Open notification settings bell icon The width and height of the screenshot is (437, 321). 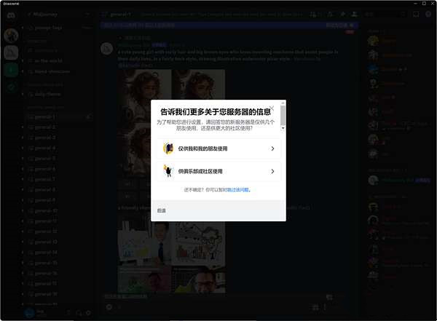pos(330,15)
